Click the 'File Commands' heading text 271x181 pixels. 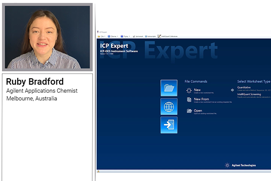coord(196,81)
